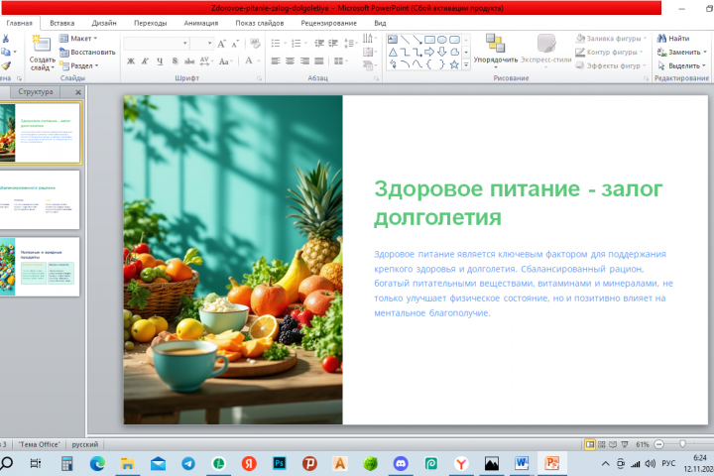Click Эффекты фигур shape effects

611,65
